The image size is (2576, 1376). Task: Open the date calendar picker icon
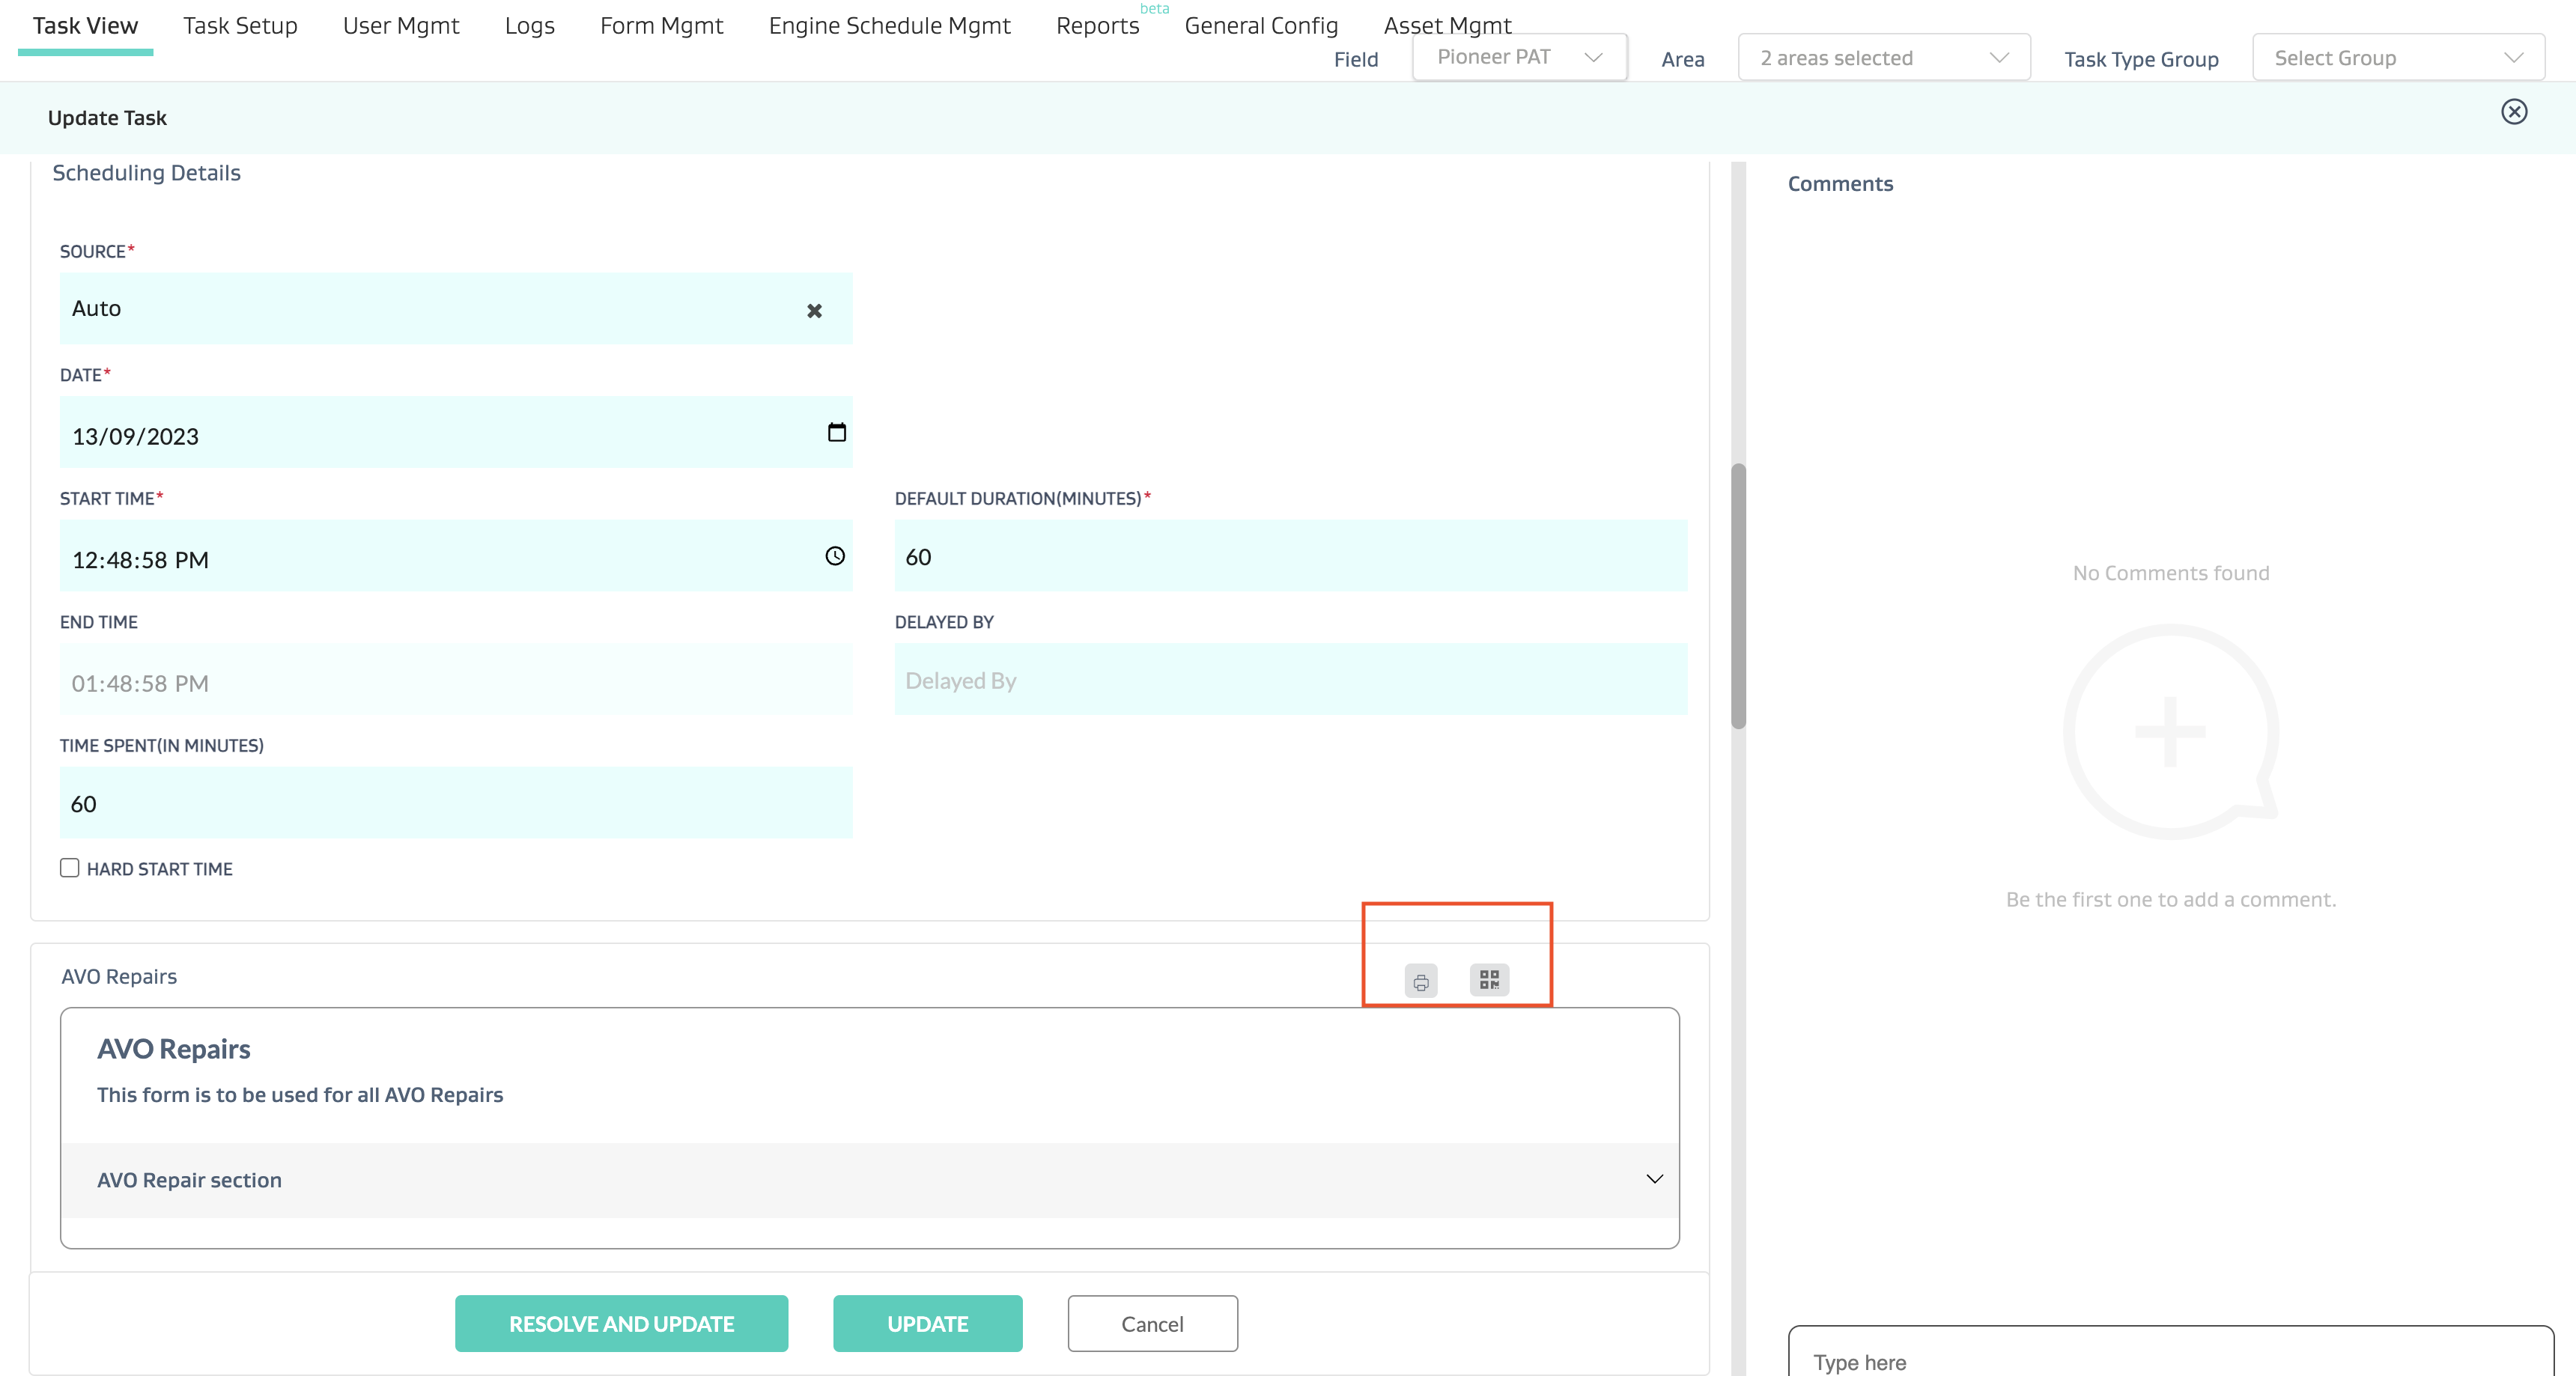coord(836,432)
